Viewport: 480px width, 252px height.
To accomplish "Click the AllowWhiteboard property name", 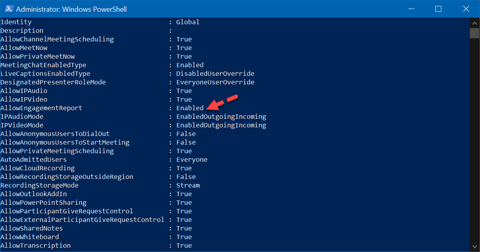I will click(30, 237).
